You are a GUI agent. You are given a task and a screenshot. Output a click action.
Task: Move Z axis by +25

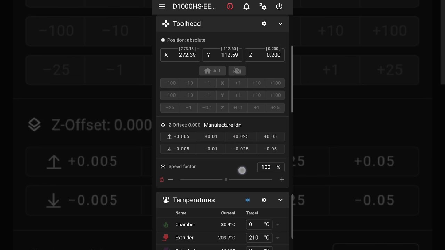[x=275, y=108]
